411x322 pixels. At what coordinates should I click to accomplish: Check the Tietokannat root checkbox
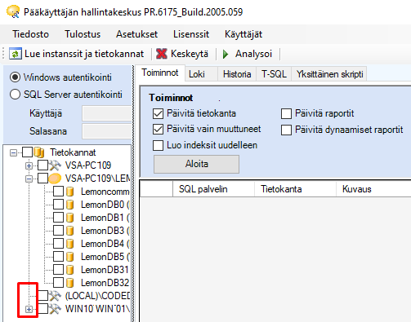pyautogui.click(x=27, y=152)
